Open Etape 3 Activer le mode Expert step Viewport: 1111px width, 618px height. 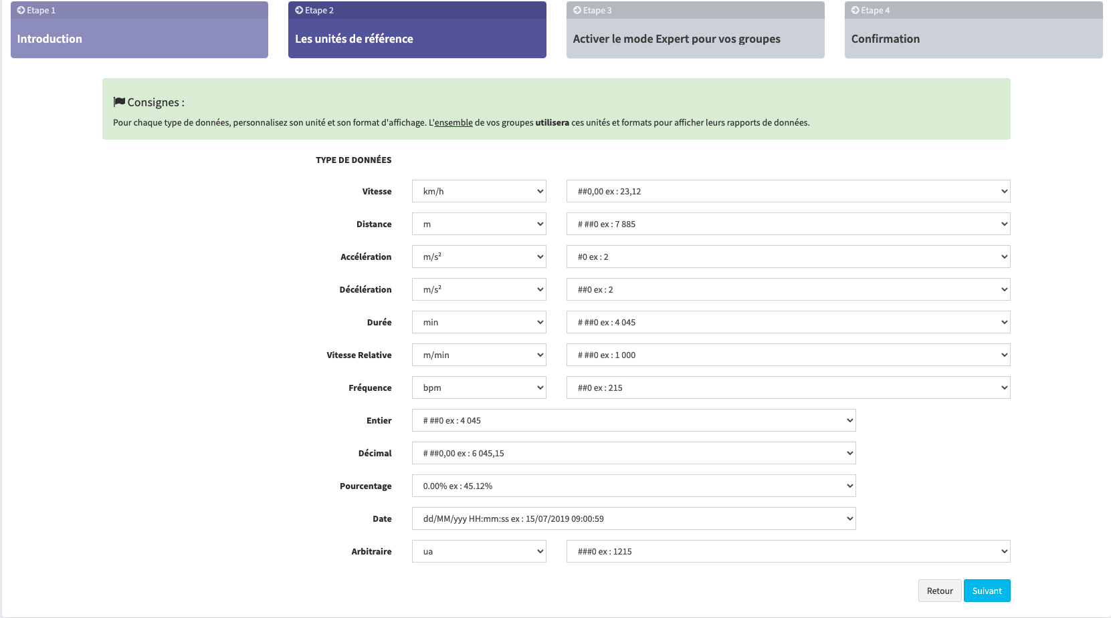[x=696, y=29]
